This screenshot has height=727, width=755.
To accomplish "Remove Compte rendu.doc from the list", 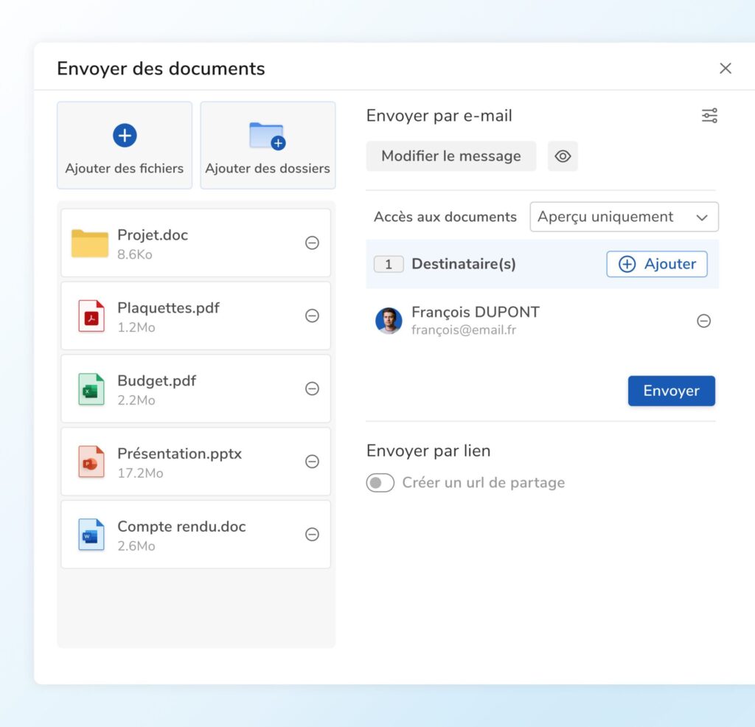I will (312, 535).
